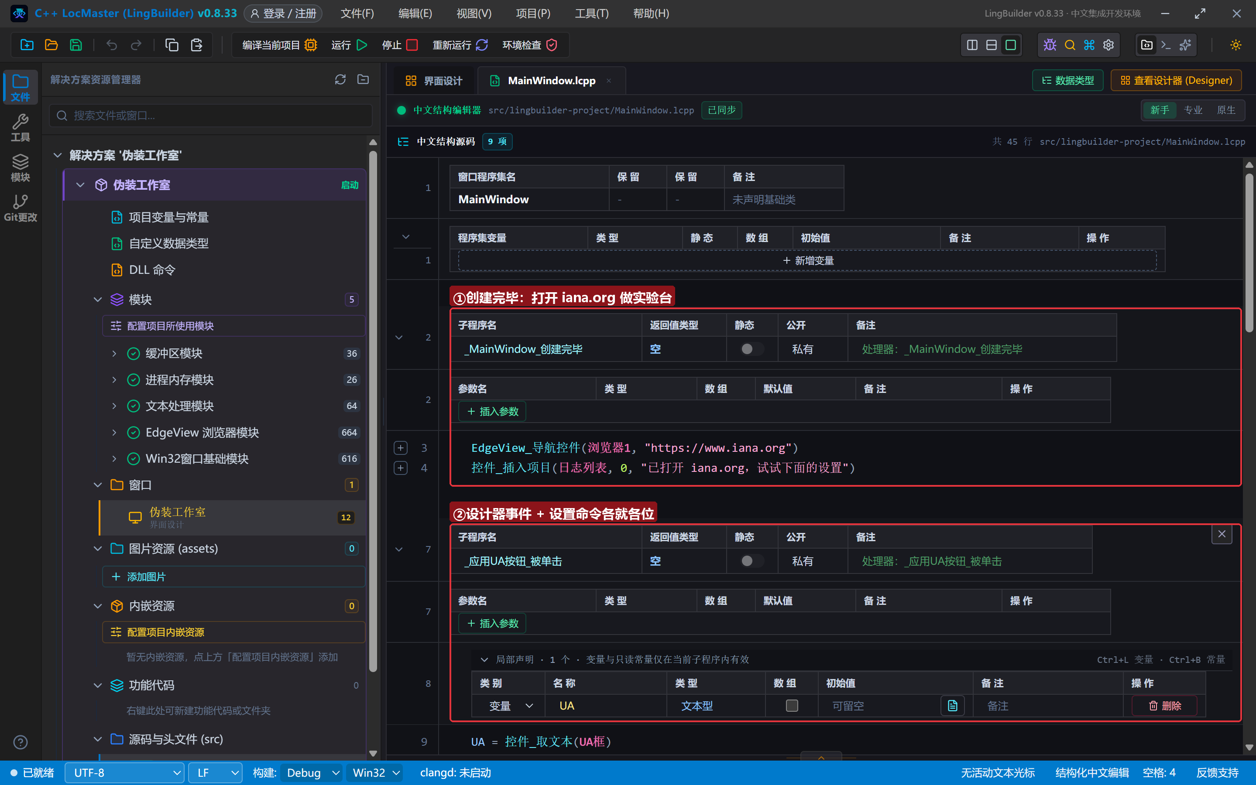The height and width of the screenshot is (785, 1256).
Task: Toggle 静态 switch for _MainWindow_创建完毕
Action: 751,349
